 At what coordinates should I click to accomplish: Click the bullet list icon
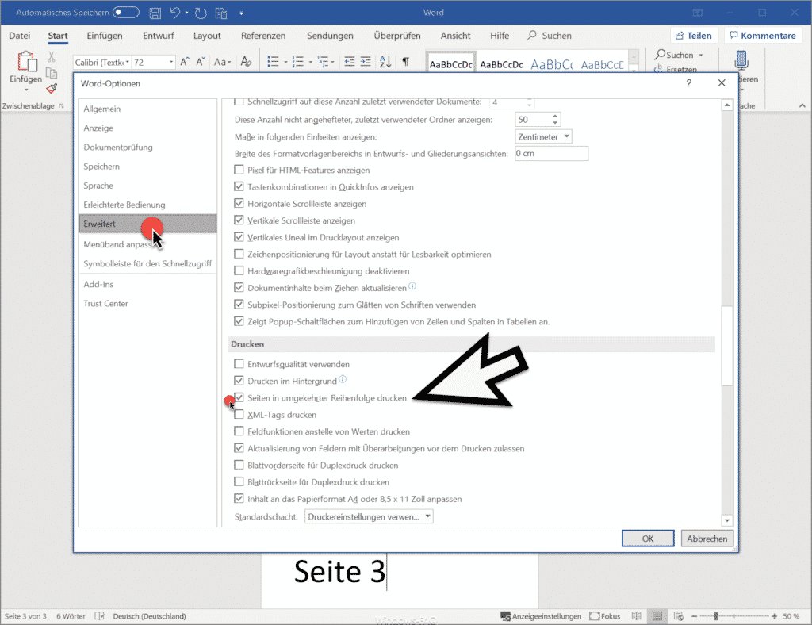(273, 62)
